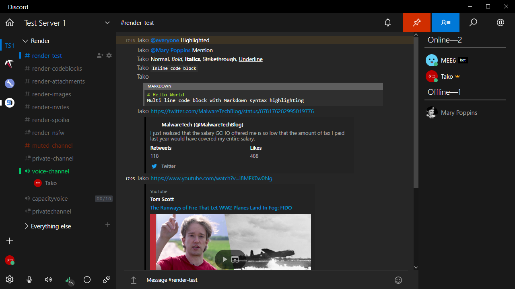Image resolution: width=515 pixels, height=289 pixels.
Task: Click the @Mary Poppins mention
Action: click(170, 50)
